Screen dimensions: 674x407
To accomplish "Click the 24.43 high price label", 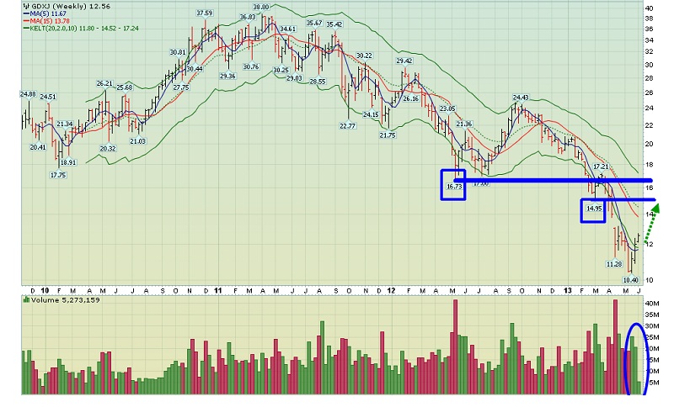I will 521,98.
